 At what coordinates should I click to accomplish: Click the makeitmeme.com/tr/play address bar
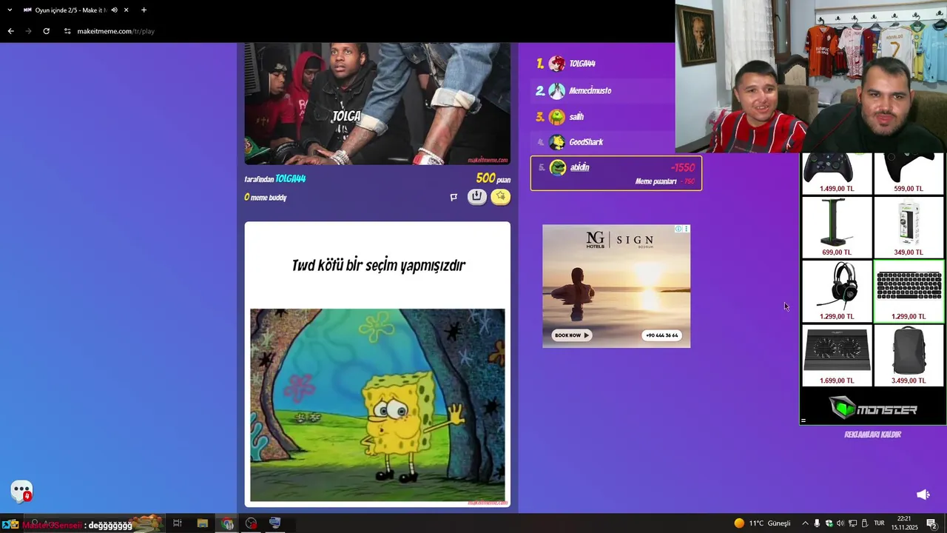pos(116,31)
